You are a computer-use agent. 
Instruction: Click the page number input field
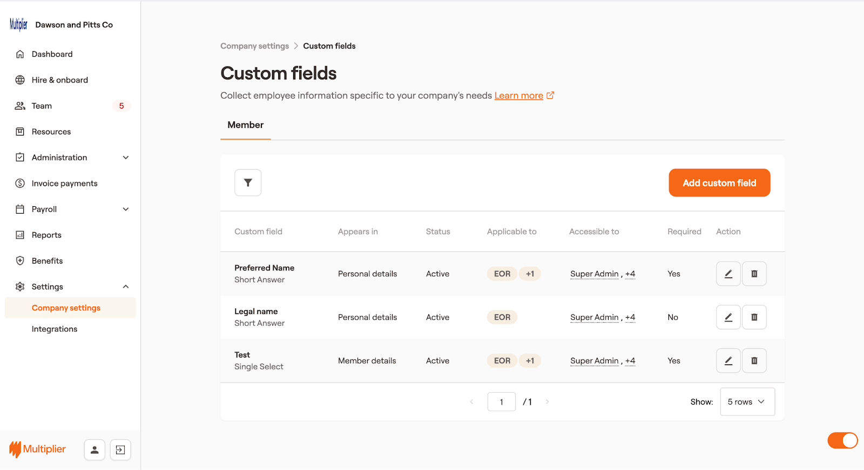[501, 402]
